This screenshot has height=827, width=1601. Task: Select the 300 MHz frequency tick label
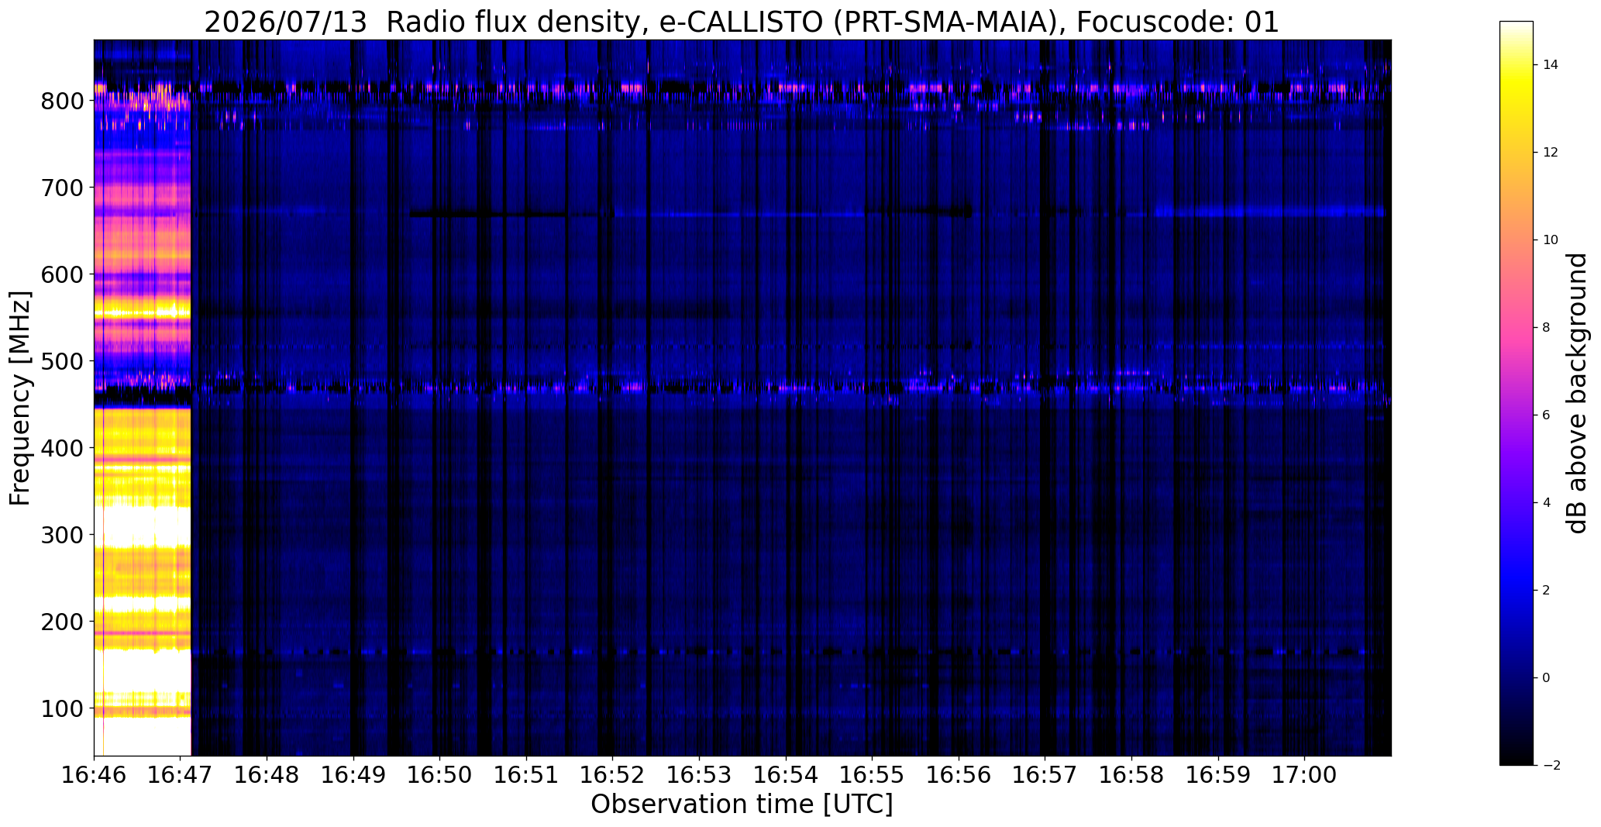(x=61, y=535)
